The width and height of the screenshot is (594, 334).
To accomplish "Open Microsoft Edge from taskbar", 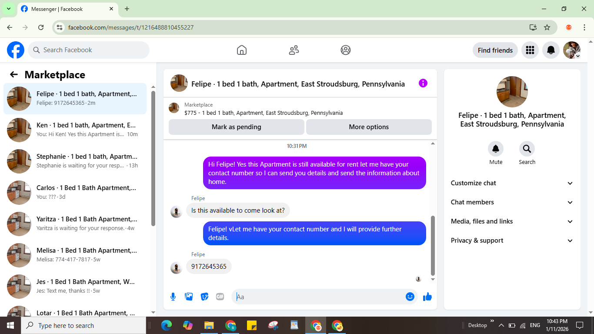I will (167, 325).
